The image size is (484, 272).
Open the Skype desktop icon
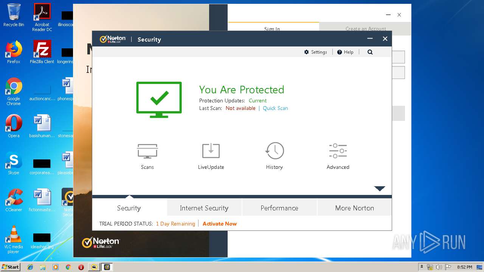pos(14,163)
